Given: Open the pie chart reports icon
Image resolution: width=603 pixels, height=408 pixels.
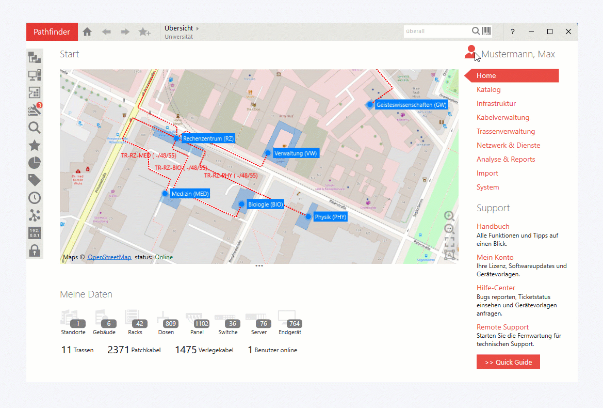Looking at the screenshot, I should pyautogui.click(x=35, y=163).
